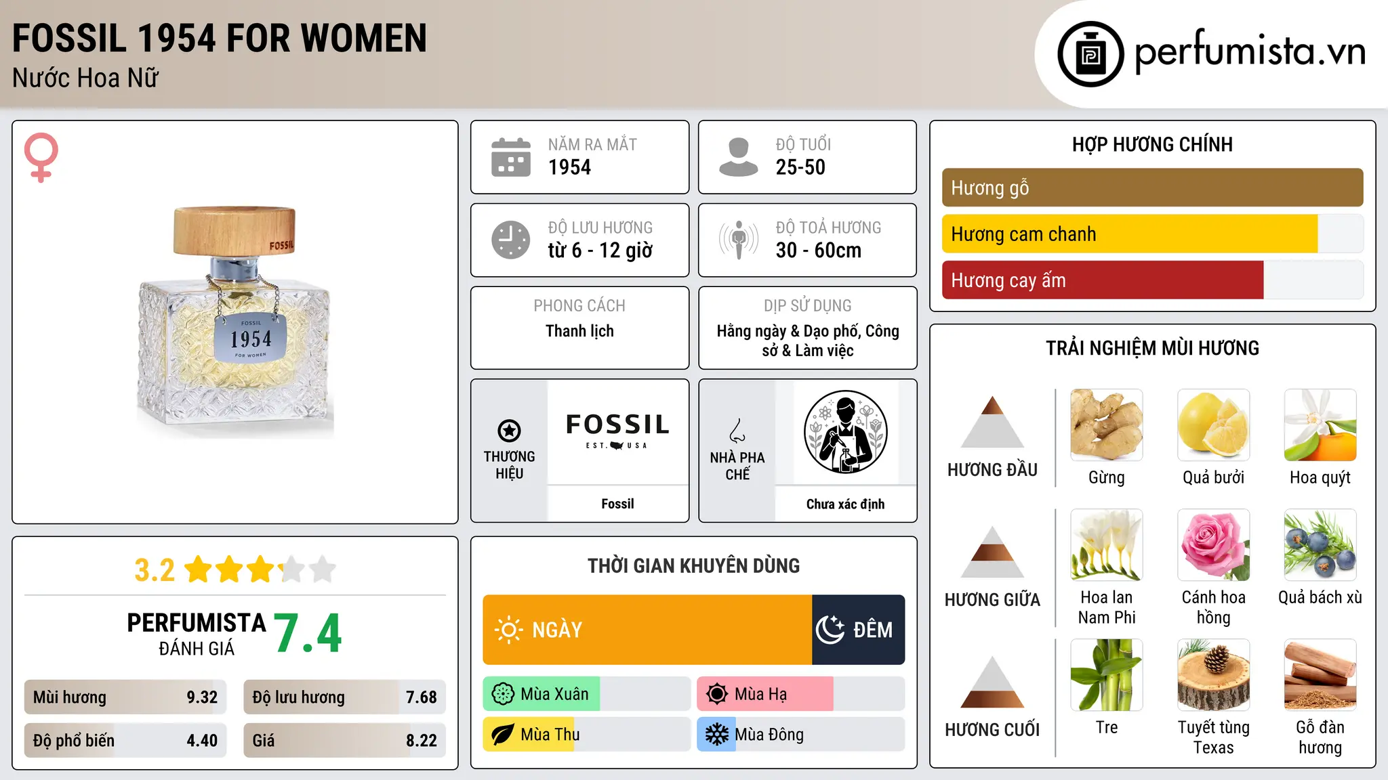
Task: Click the Hợp hương chính heading
Action: coord(1152,144)
